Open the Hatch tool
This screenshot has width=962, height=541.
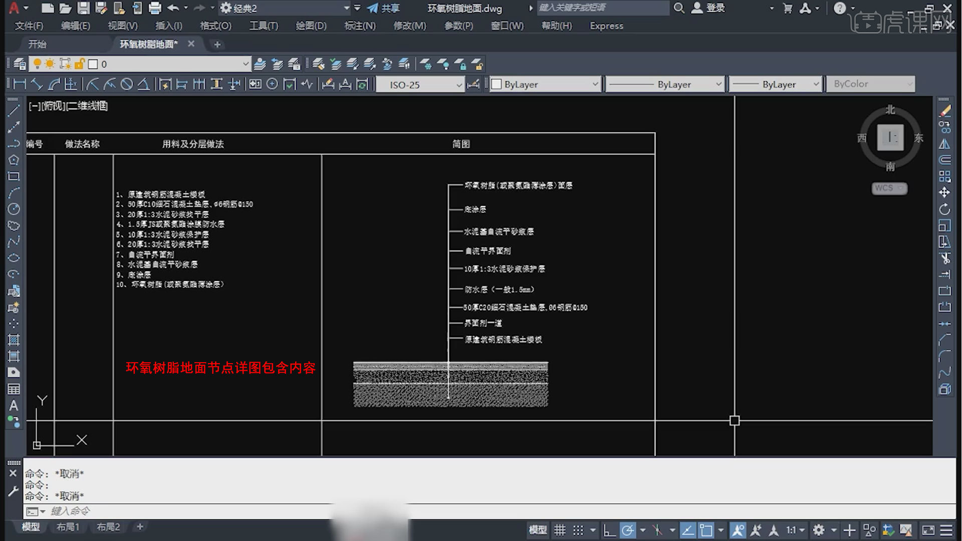14,340
